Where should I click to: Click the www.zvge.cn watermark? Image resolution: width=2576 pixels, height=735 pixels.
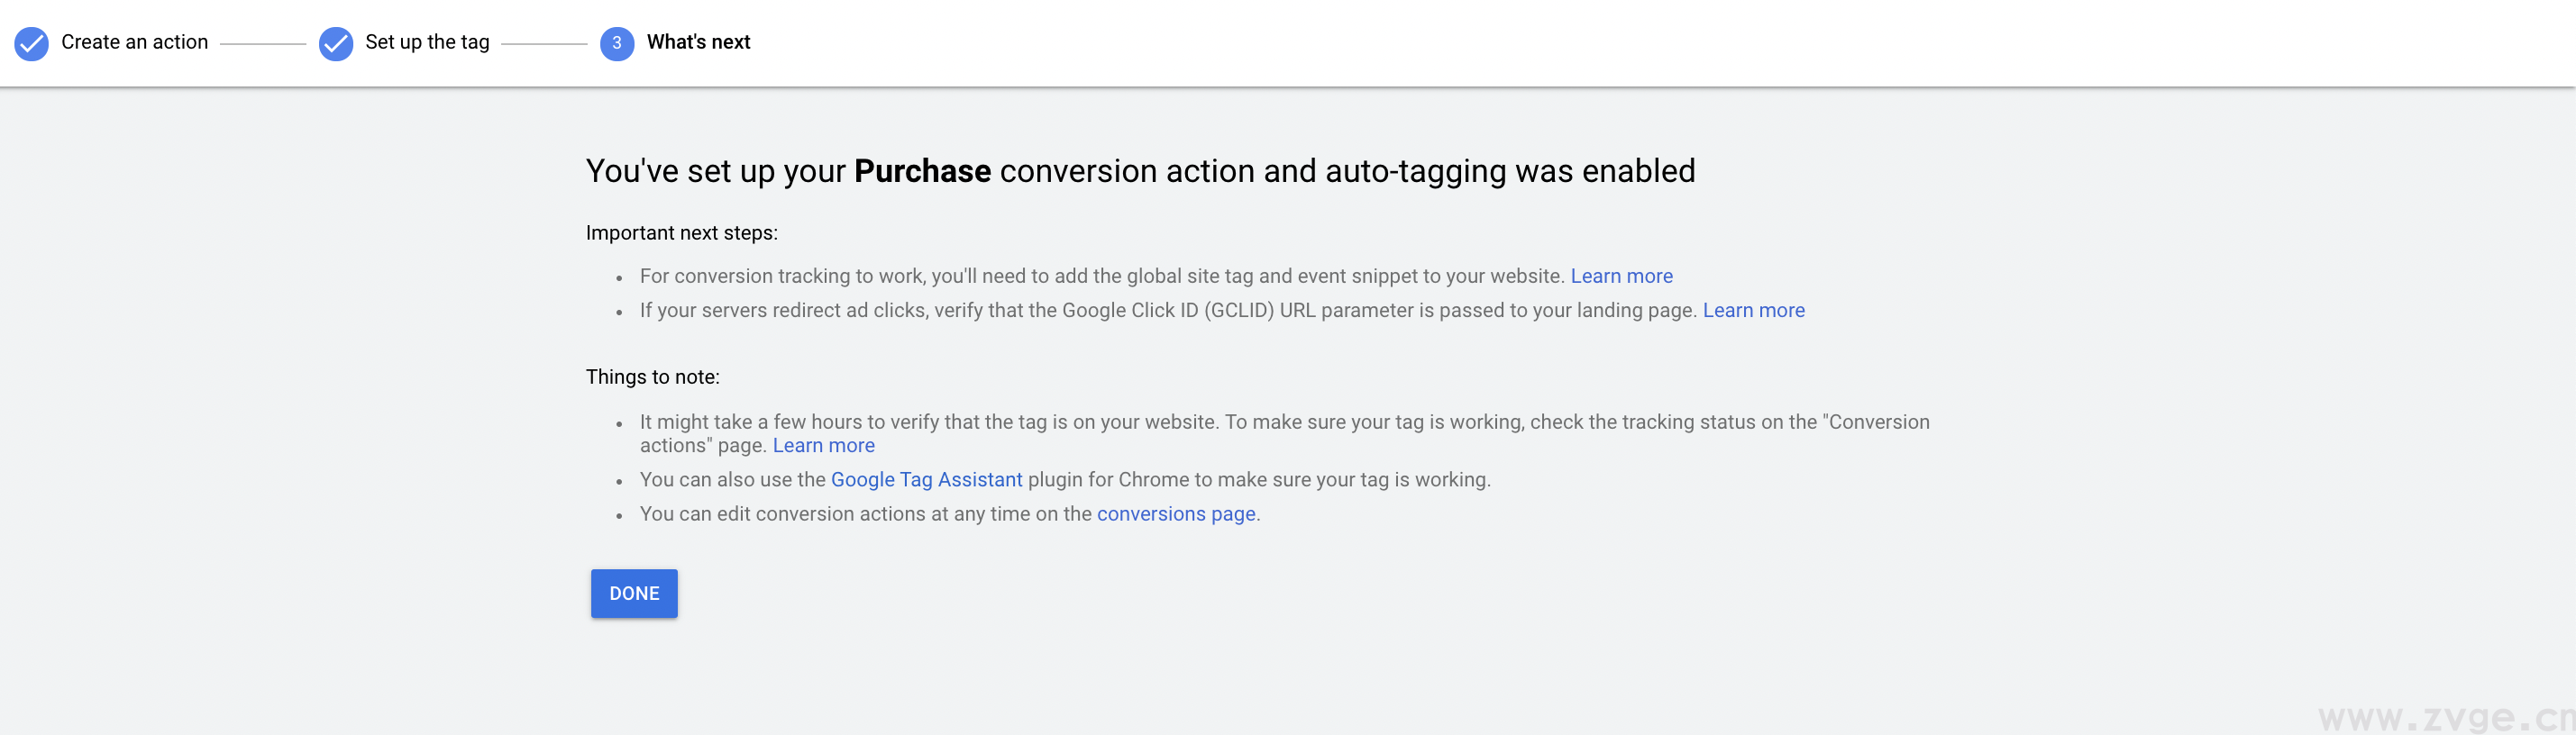tap(2445, 716)
